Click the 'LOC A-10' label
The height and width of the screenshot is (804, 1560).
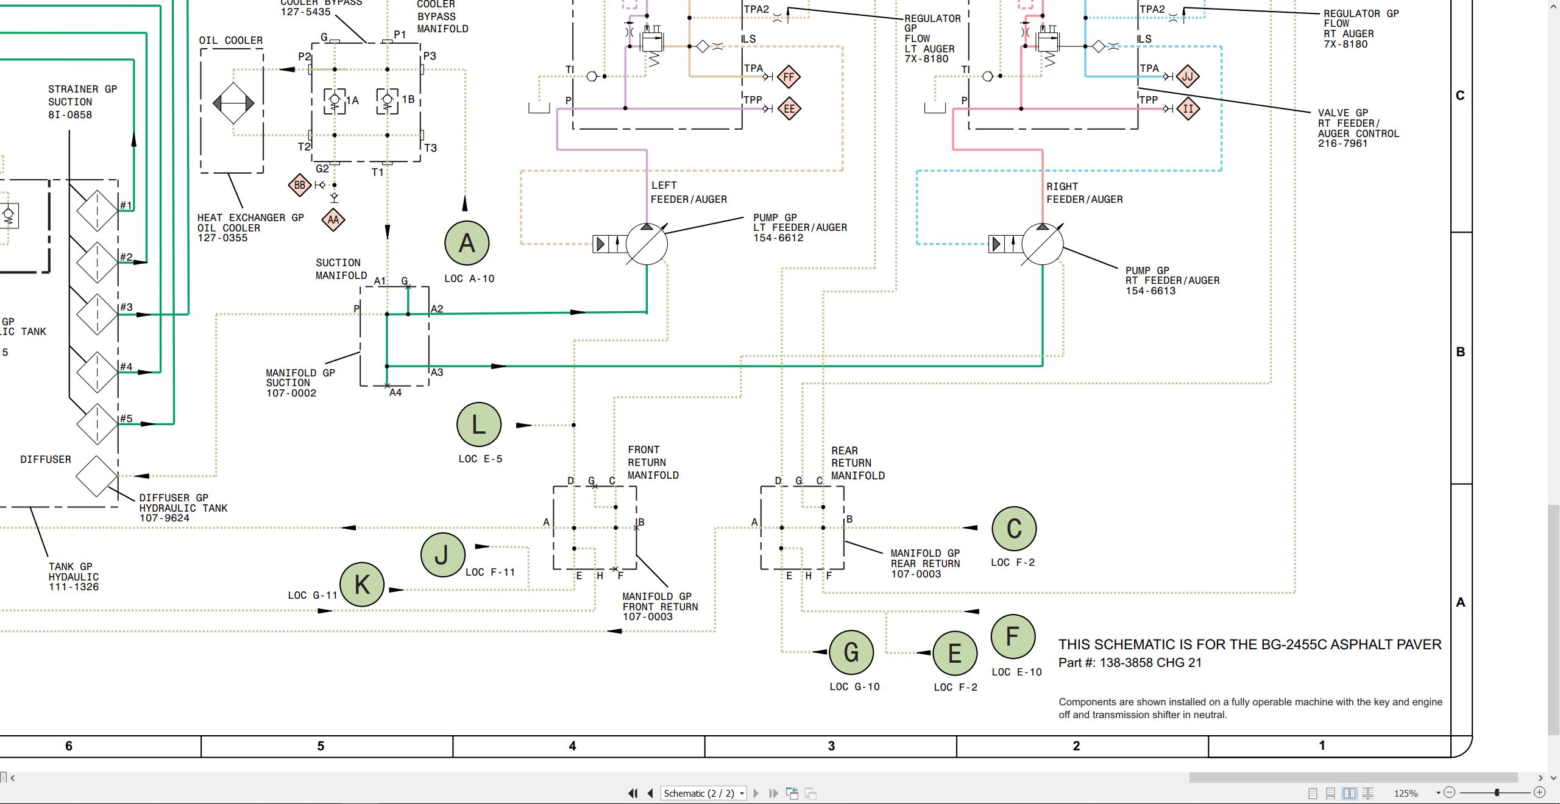coord(469,279)
